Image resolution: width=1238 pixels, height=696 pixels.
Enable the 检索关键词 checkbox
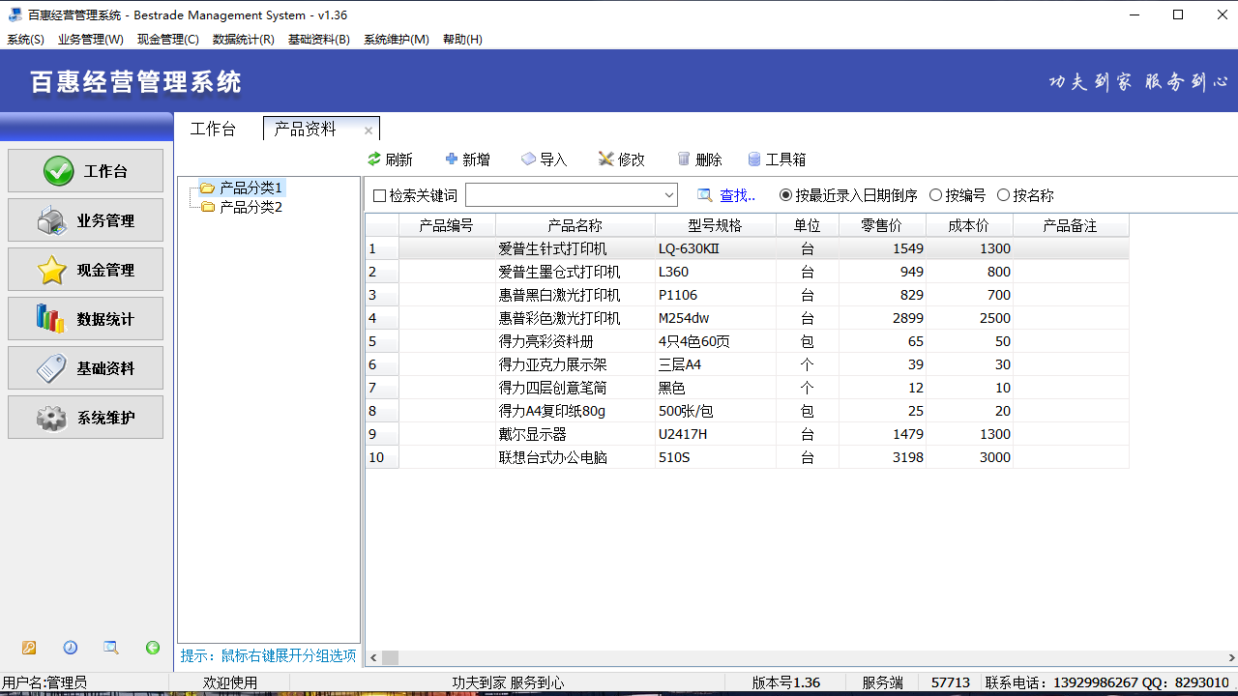pos(379,194)
